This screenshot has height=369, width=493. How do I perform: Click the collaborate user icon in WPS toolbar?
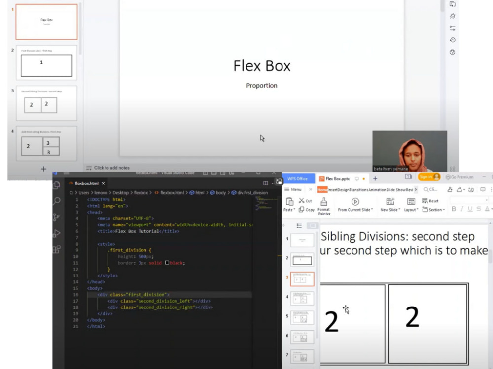450,189
